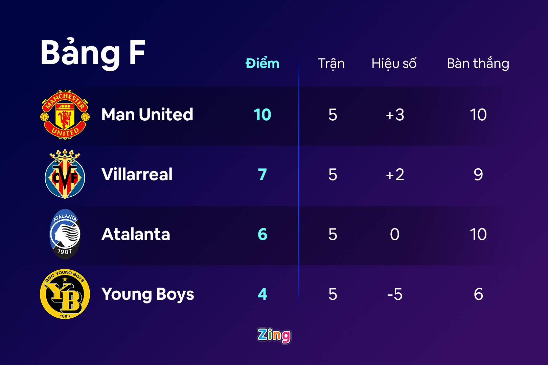Select the Atalanta team name
Screen dimensions: 548x365
[136, 234]
